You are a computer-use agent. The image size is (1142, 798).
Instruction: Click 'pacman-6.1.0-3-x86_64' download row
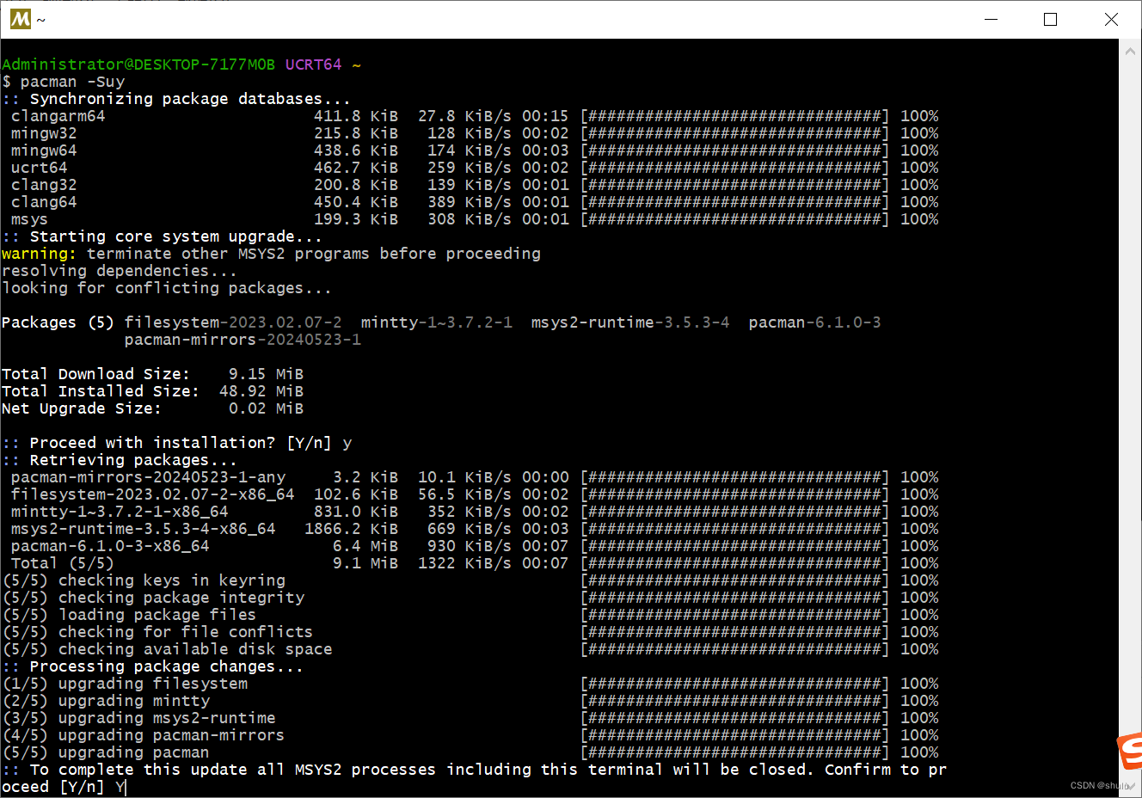coord(475,546)
